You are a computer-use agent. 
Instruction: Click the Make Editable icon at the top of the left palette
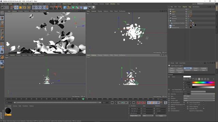[2, 13]
